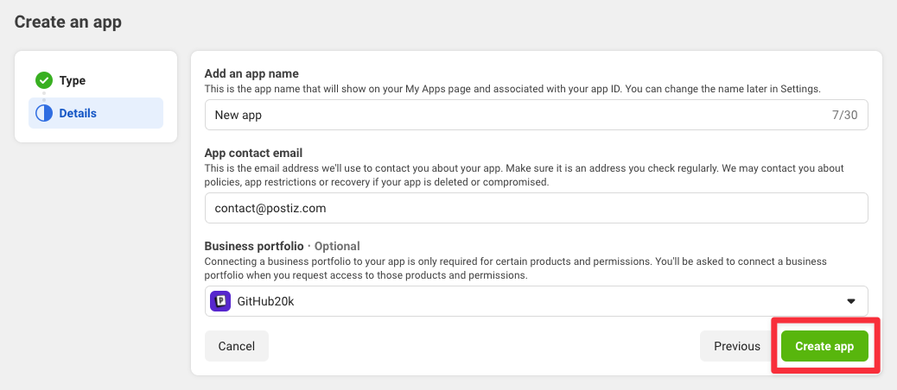The height and width of the screenshot is (390, 897).
Task: Click the half-filled circle icon beside Details
Action: tap(44, 113)
